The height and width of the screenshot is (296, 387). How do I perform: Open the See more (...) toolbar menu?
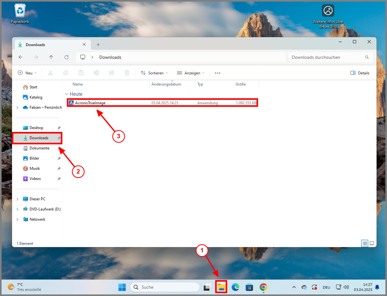click(x=217, y=73)
